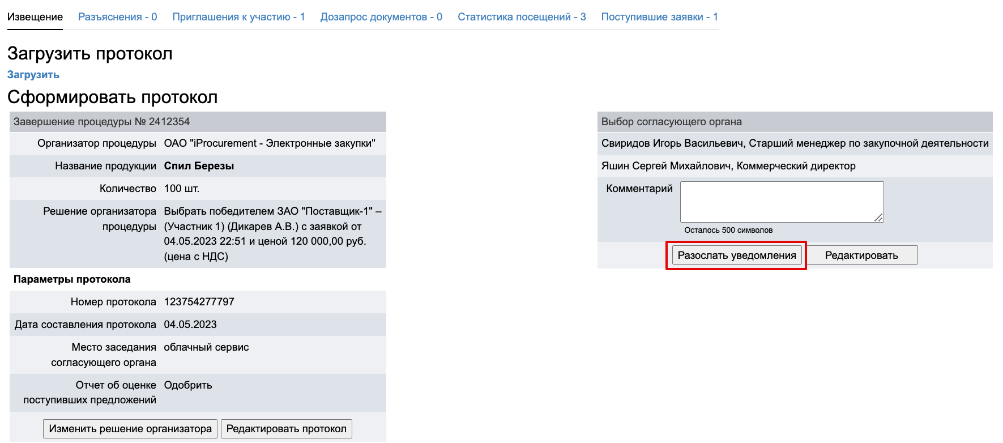Click the Комментарий label
The width and height of the screenshot is (1003, 443).
pos(639,189)
